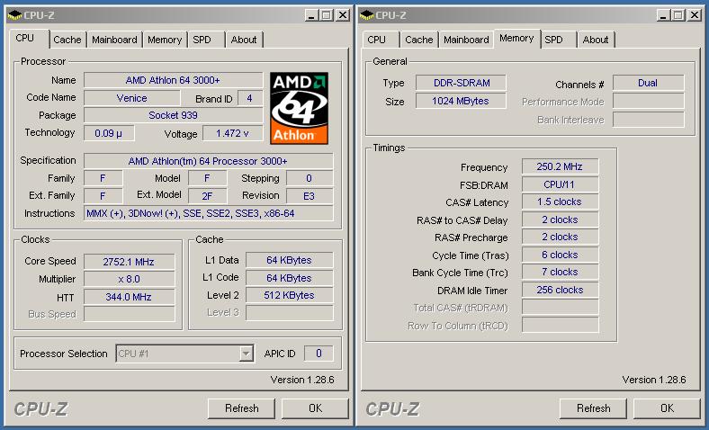Open Cache tab in left window
This screenshot has width=709, height=430.
[67, 40]
